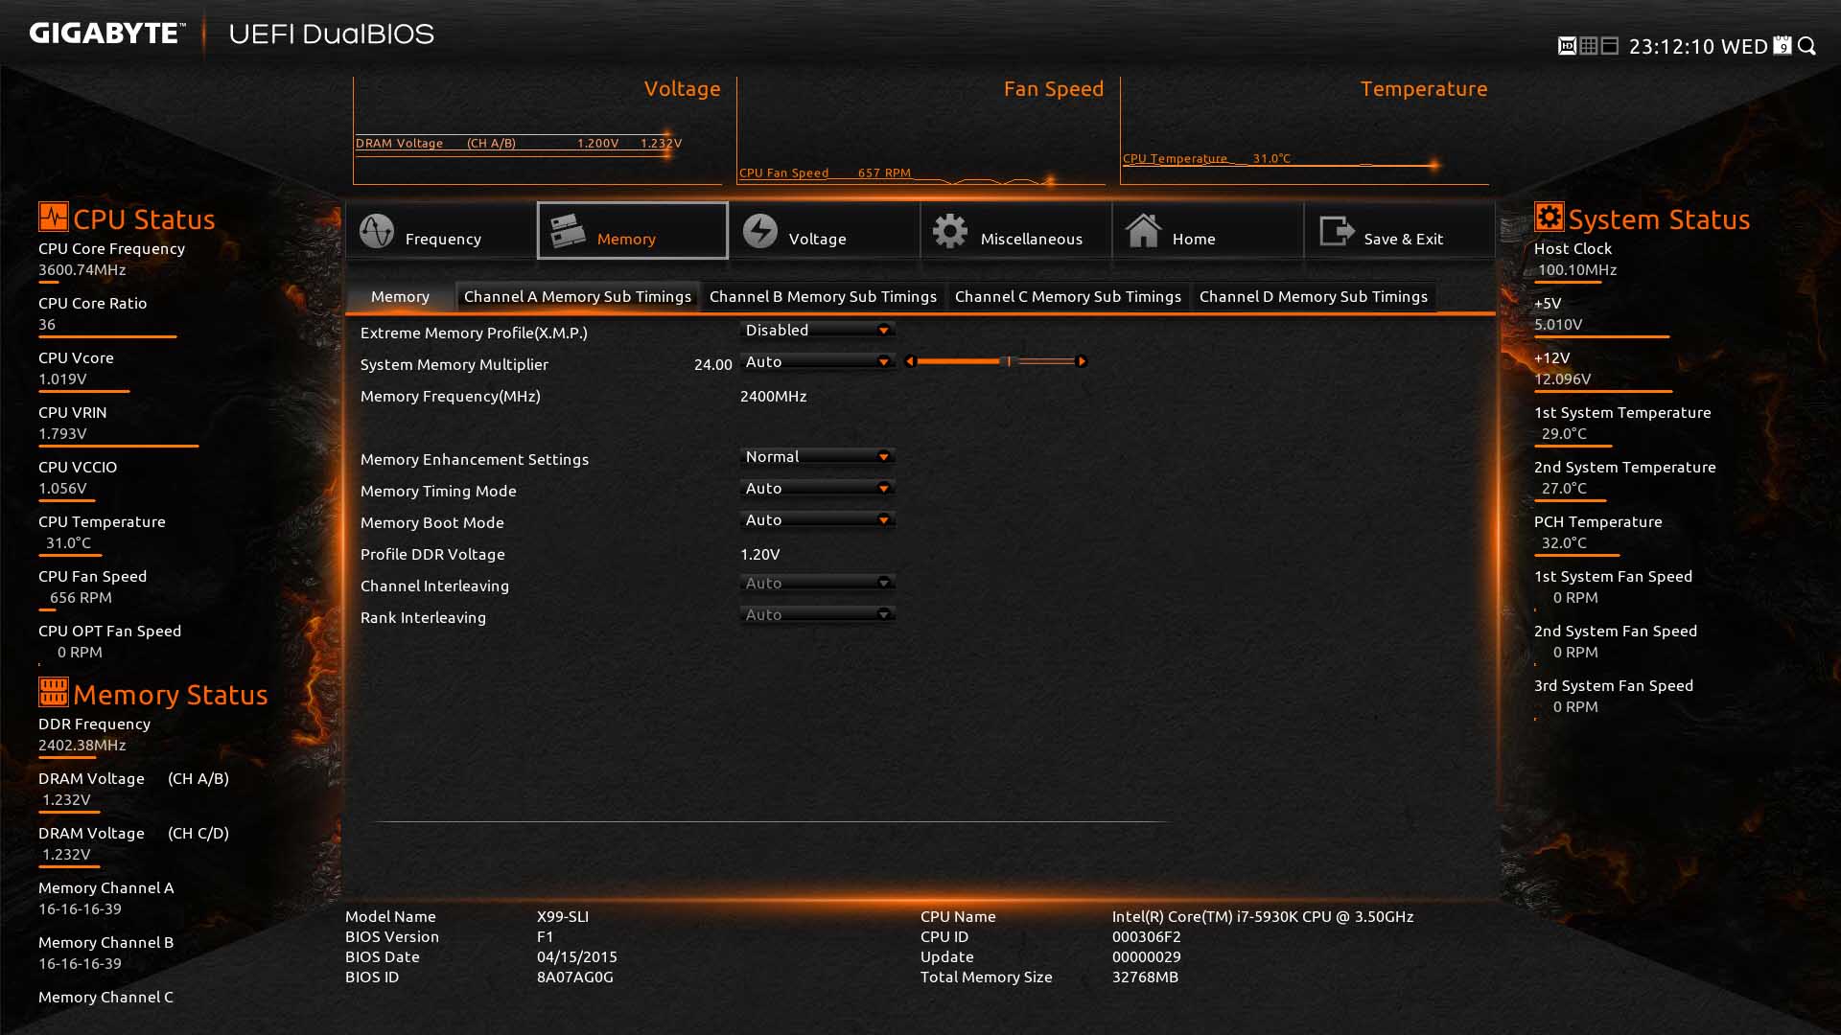Viewport: 1841px width, 1035px height.
Task: Open Rank Interleaving dropdown
Action: [x=818, y=614]
